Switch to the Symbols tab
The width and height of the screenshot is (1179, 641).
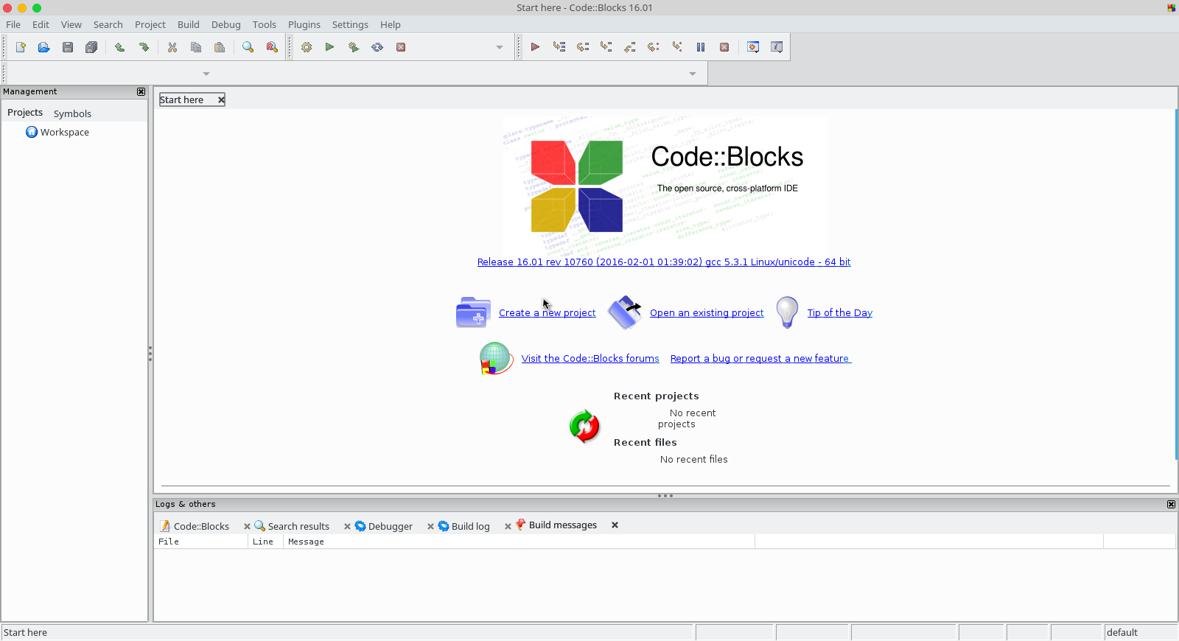(72, 113)
